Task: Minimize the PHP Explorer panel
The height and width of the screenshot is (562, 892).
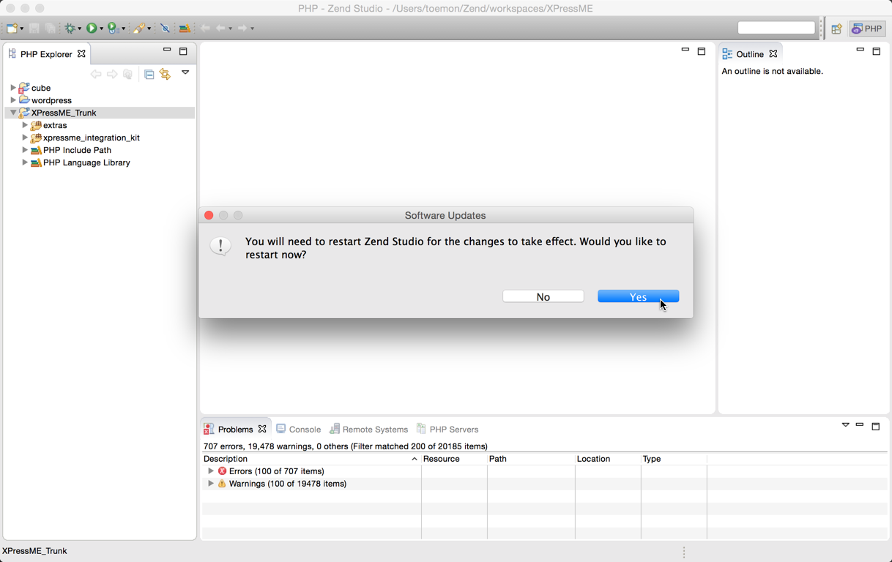Action: pyautogui.click(x=167, y=50)
